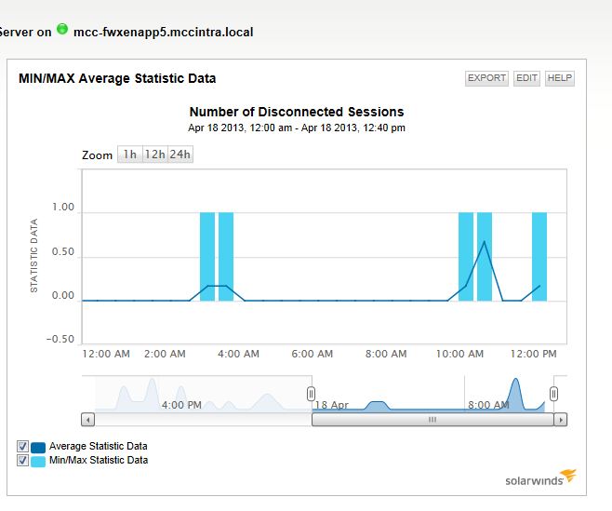
Task: Click dark blue Average Statistic Data swatch
Action: tap(38, 447)
